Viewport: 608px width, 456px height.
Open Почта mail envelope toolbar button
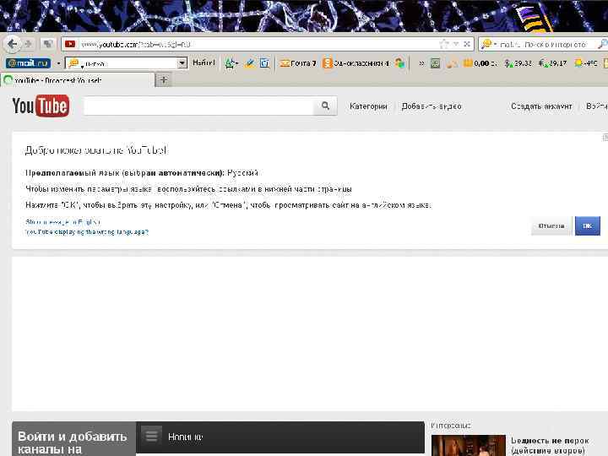298,62
